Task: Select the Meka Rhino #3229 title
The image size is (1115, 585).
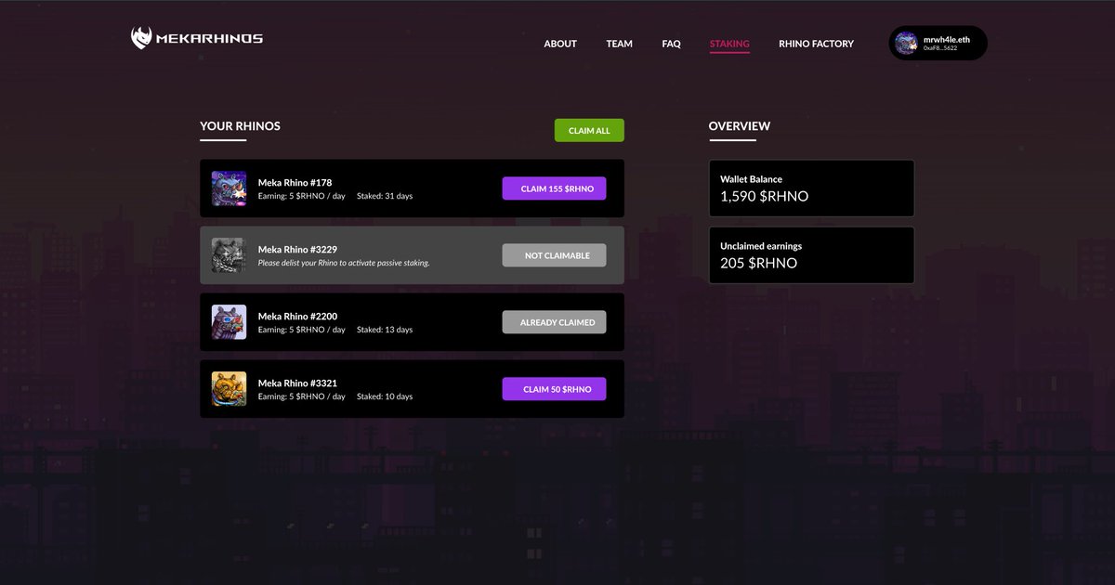Action: coord(297,250)
